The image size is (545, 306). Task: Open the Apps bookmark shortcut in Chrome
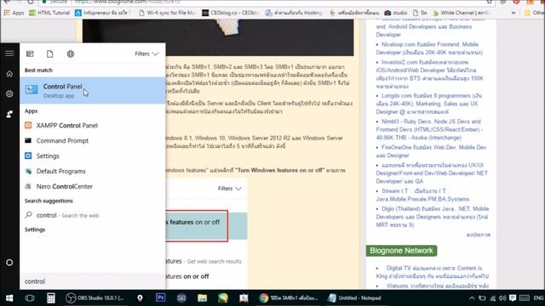point(14,13)
